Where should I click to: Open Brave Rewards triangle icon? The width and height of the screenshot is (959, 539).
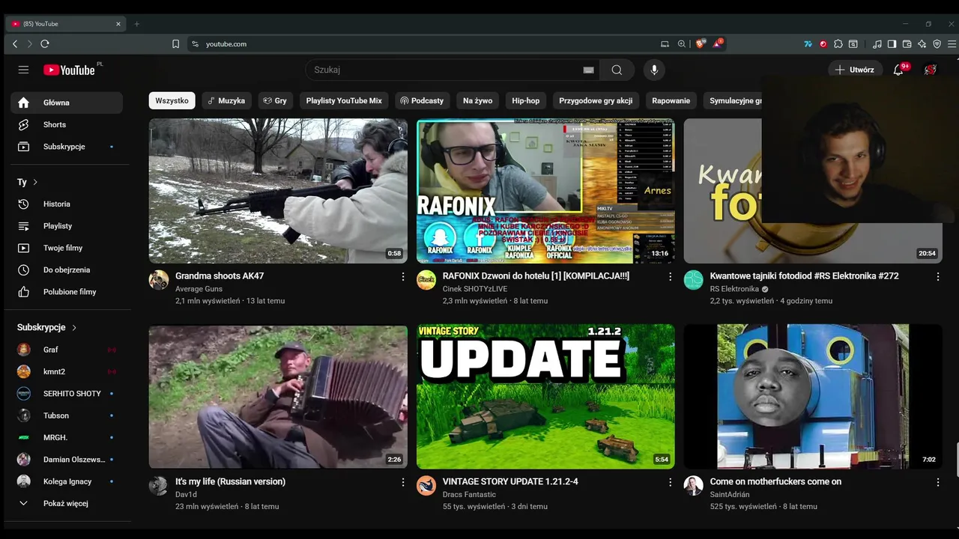[718, 44]
